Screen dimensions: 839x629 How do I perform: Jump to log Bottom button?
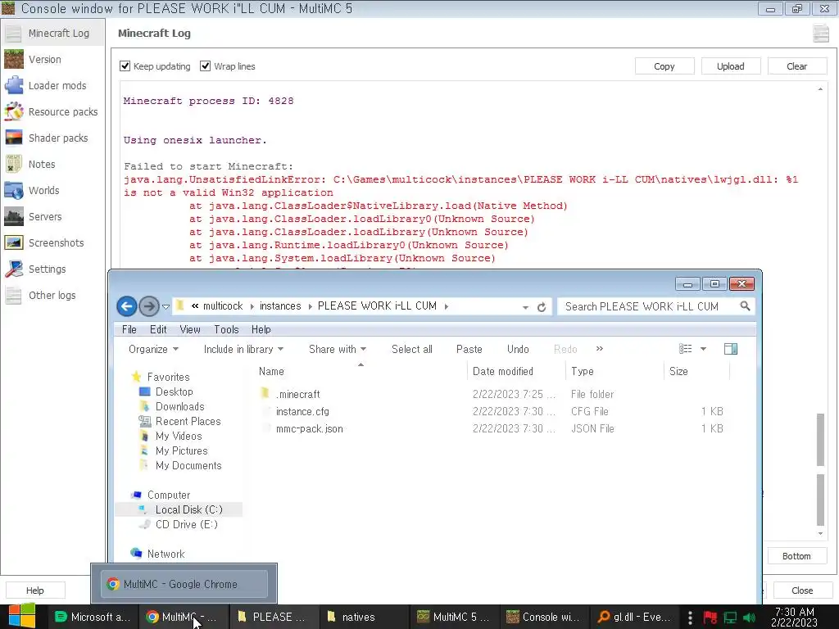click(x=796, y=556)
